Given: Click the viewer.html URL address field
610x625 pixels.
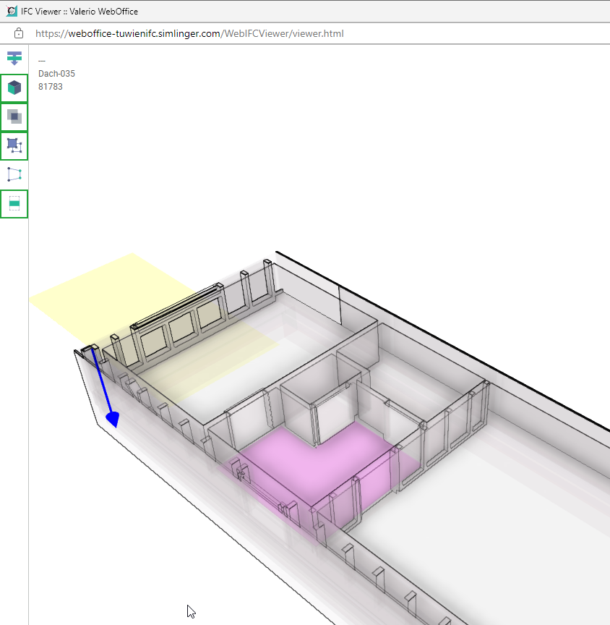Looking at the screenshot, I should coord(189,33).
